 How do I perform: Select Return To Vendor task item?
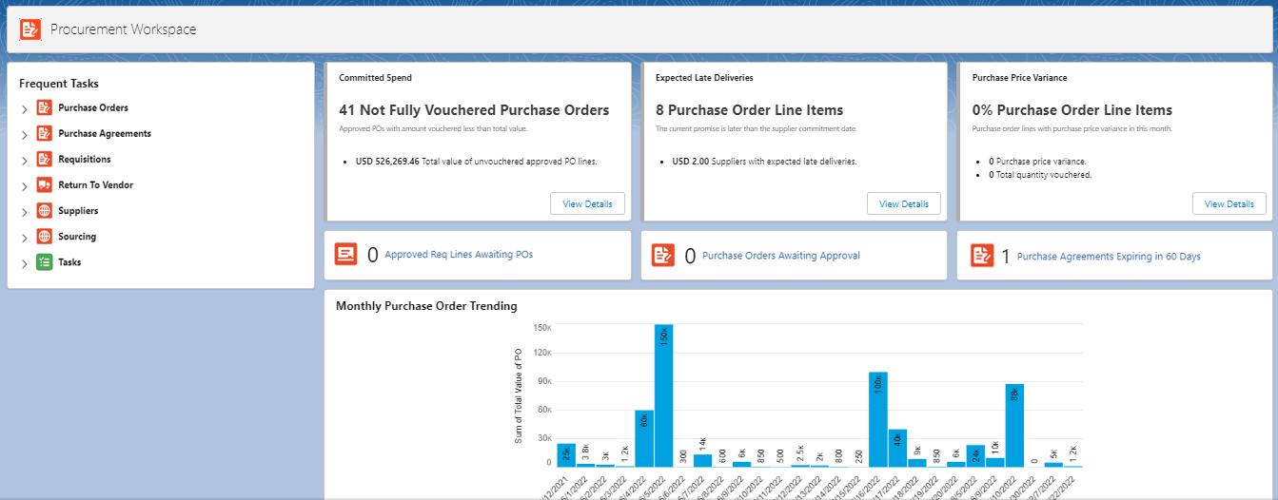tap(95, 185)
